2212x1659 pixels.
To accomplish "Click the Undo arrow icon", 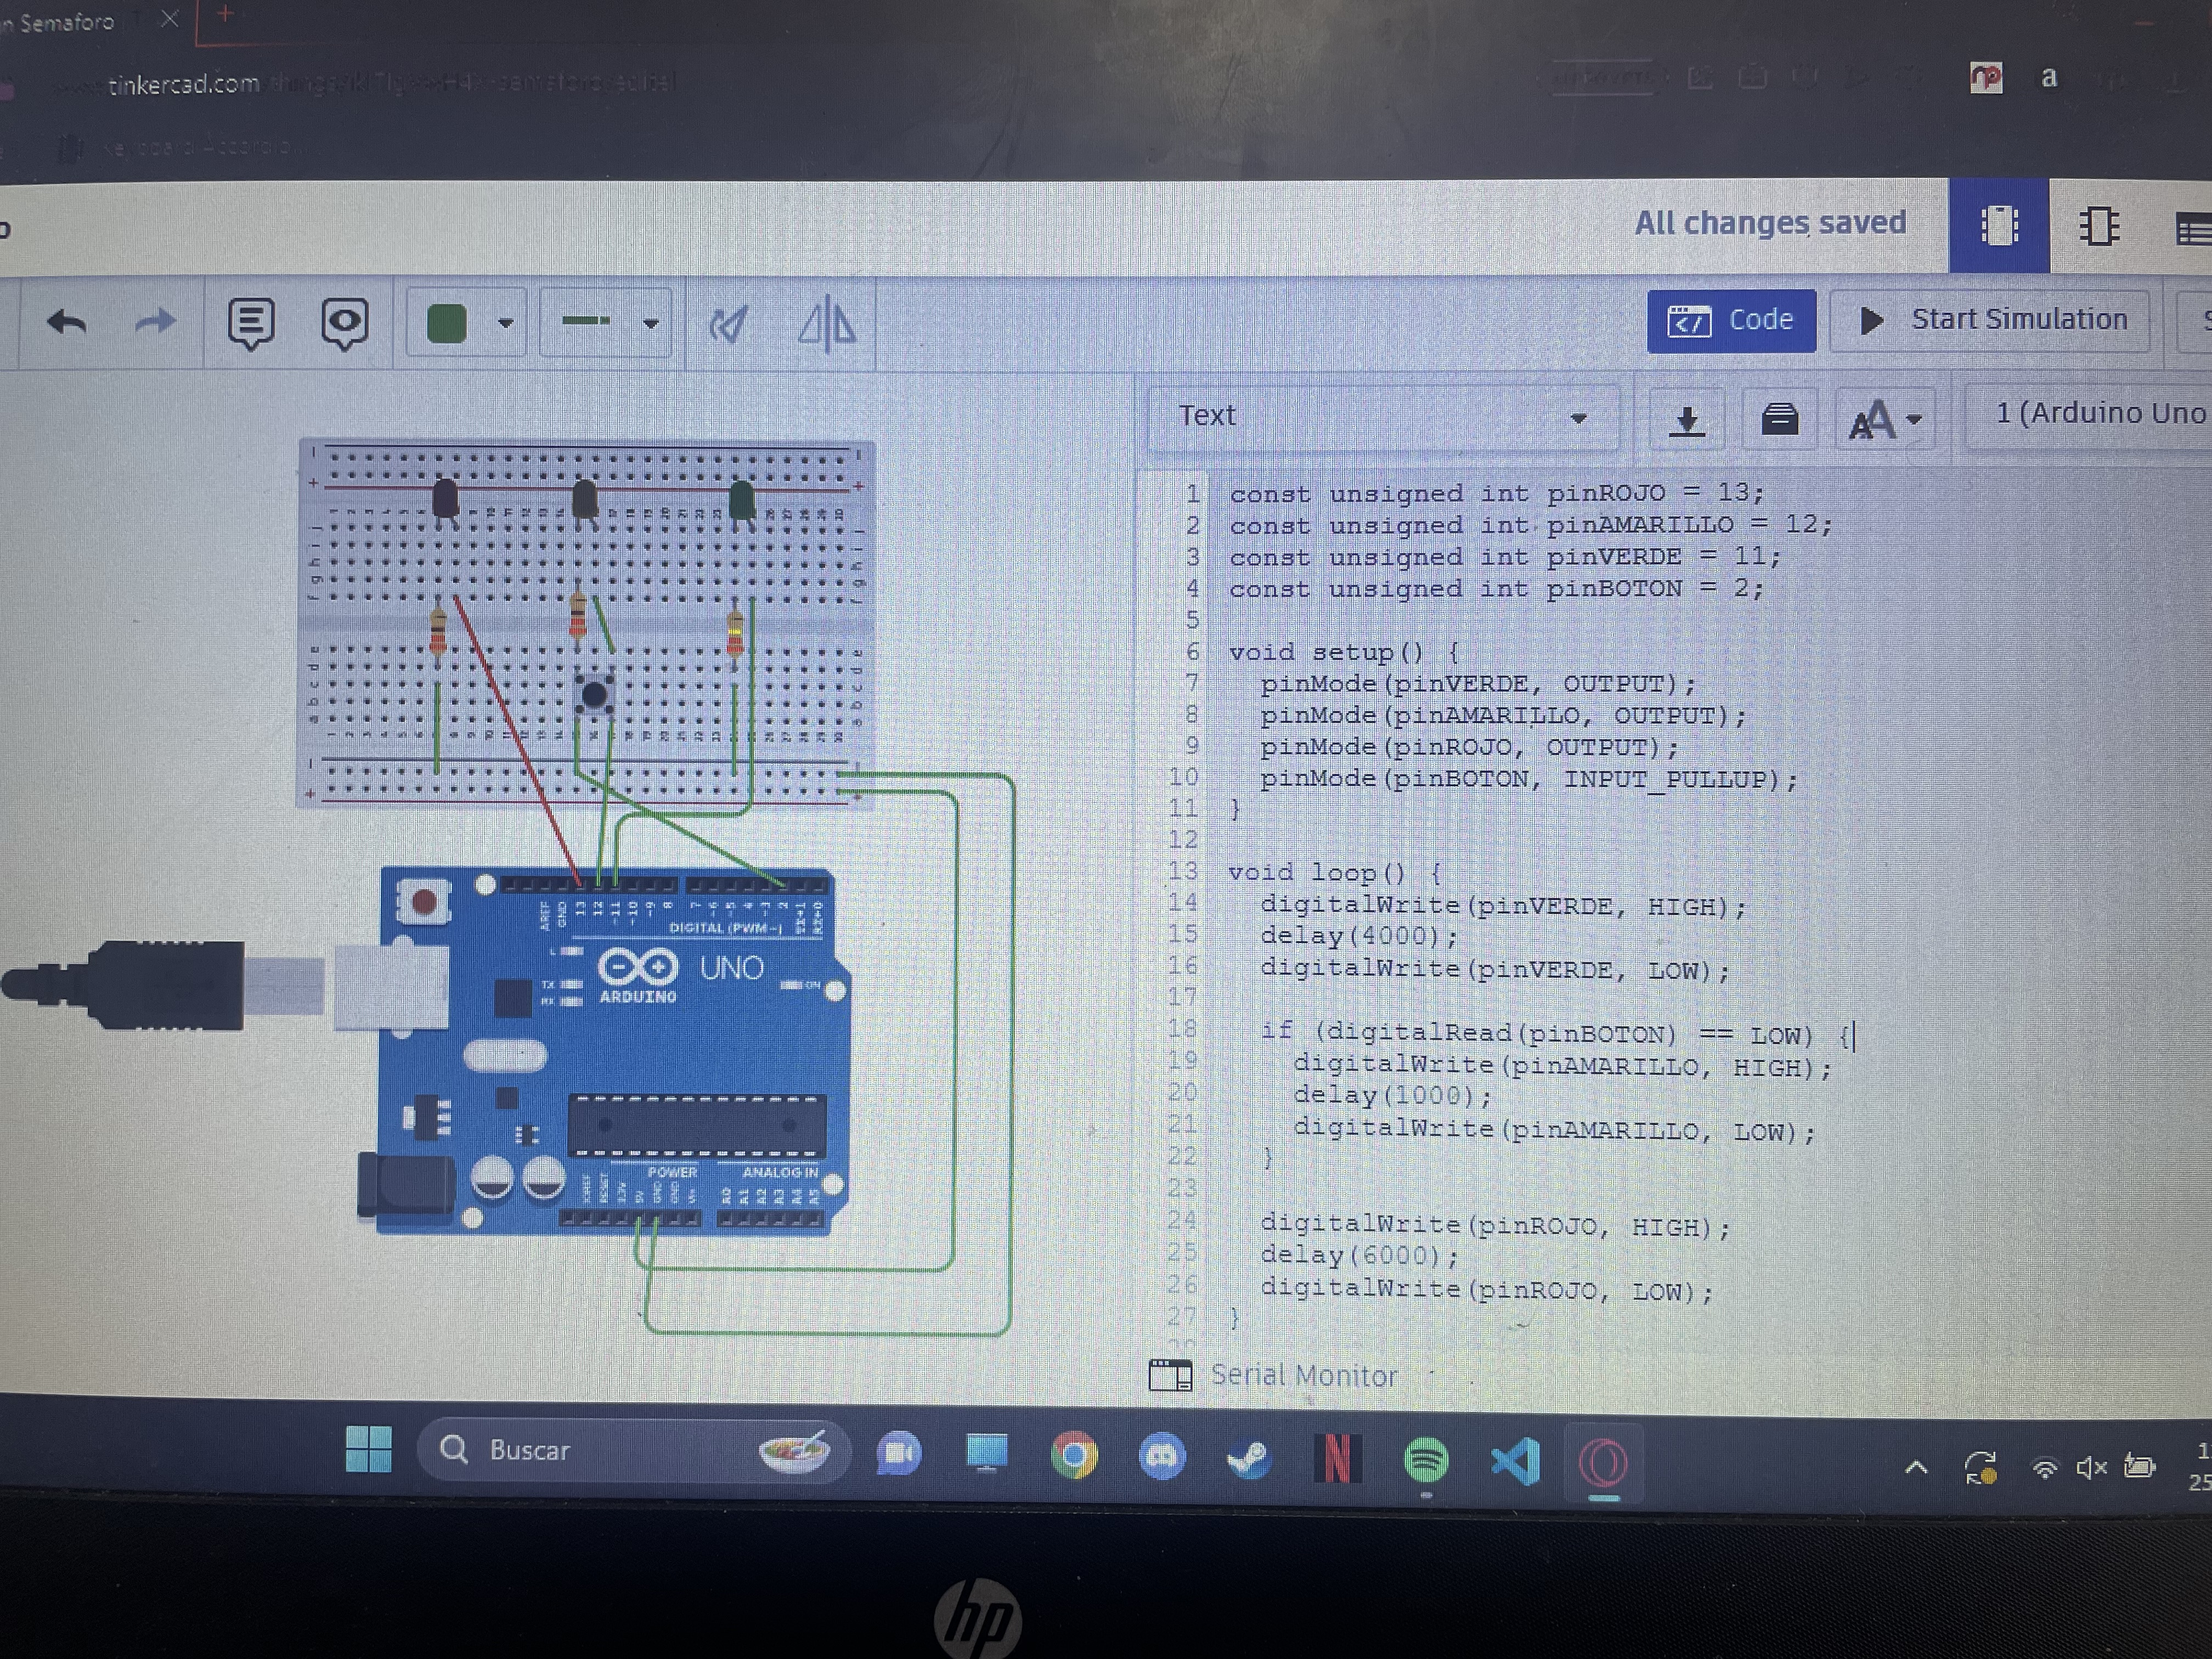I will click(x=67, y=322).
